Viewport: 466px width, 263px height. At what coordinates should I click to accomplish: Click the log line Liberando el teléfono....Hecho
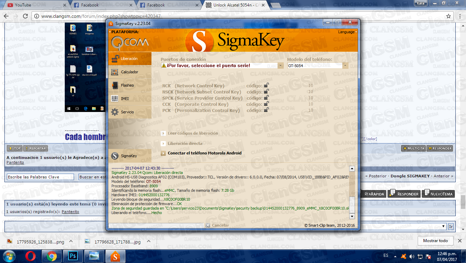point(137,213)
